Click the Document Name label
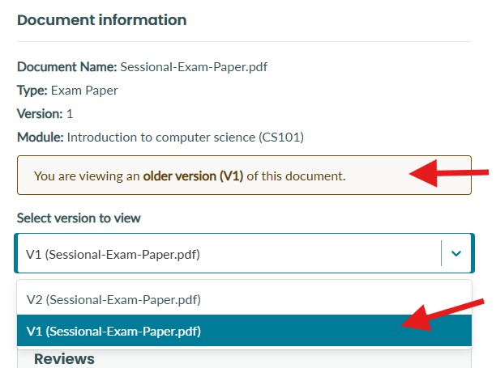This screenshot has height=368, width=496. 66,67
